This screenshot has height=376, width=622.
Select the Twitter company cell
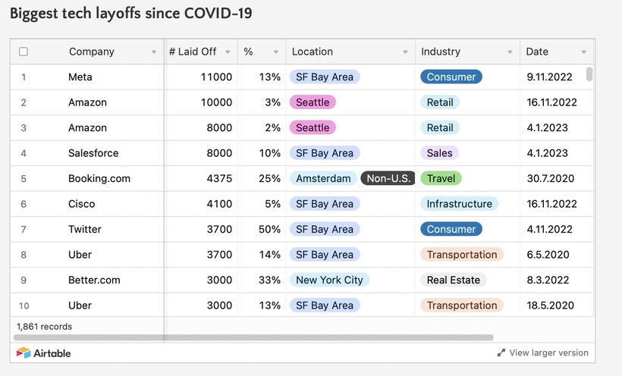point(85,229)
